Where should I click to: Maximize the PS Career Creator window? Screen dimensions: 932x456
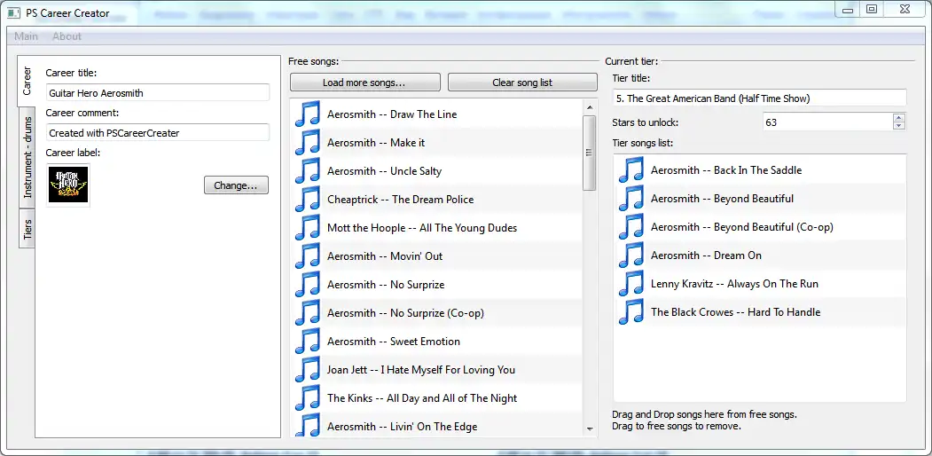[x=872, y=10]
